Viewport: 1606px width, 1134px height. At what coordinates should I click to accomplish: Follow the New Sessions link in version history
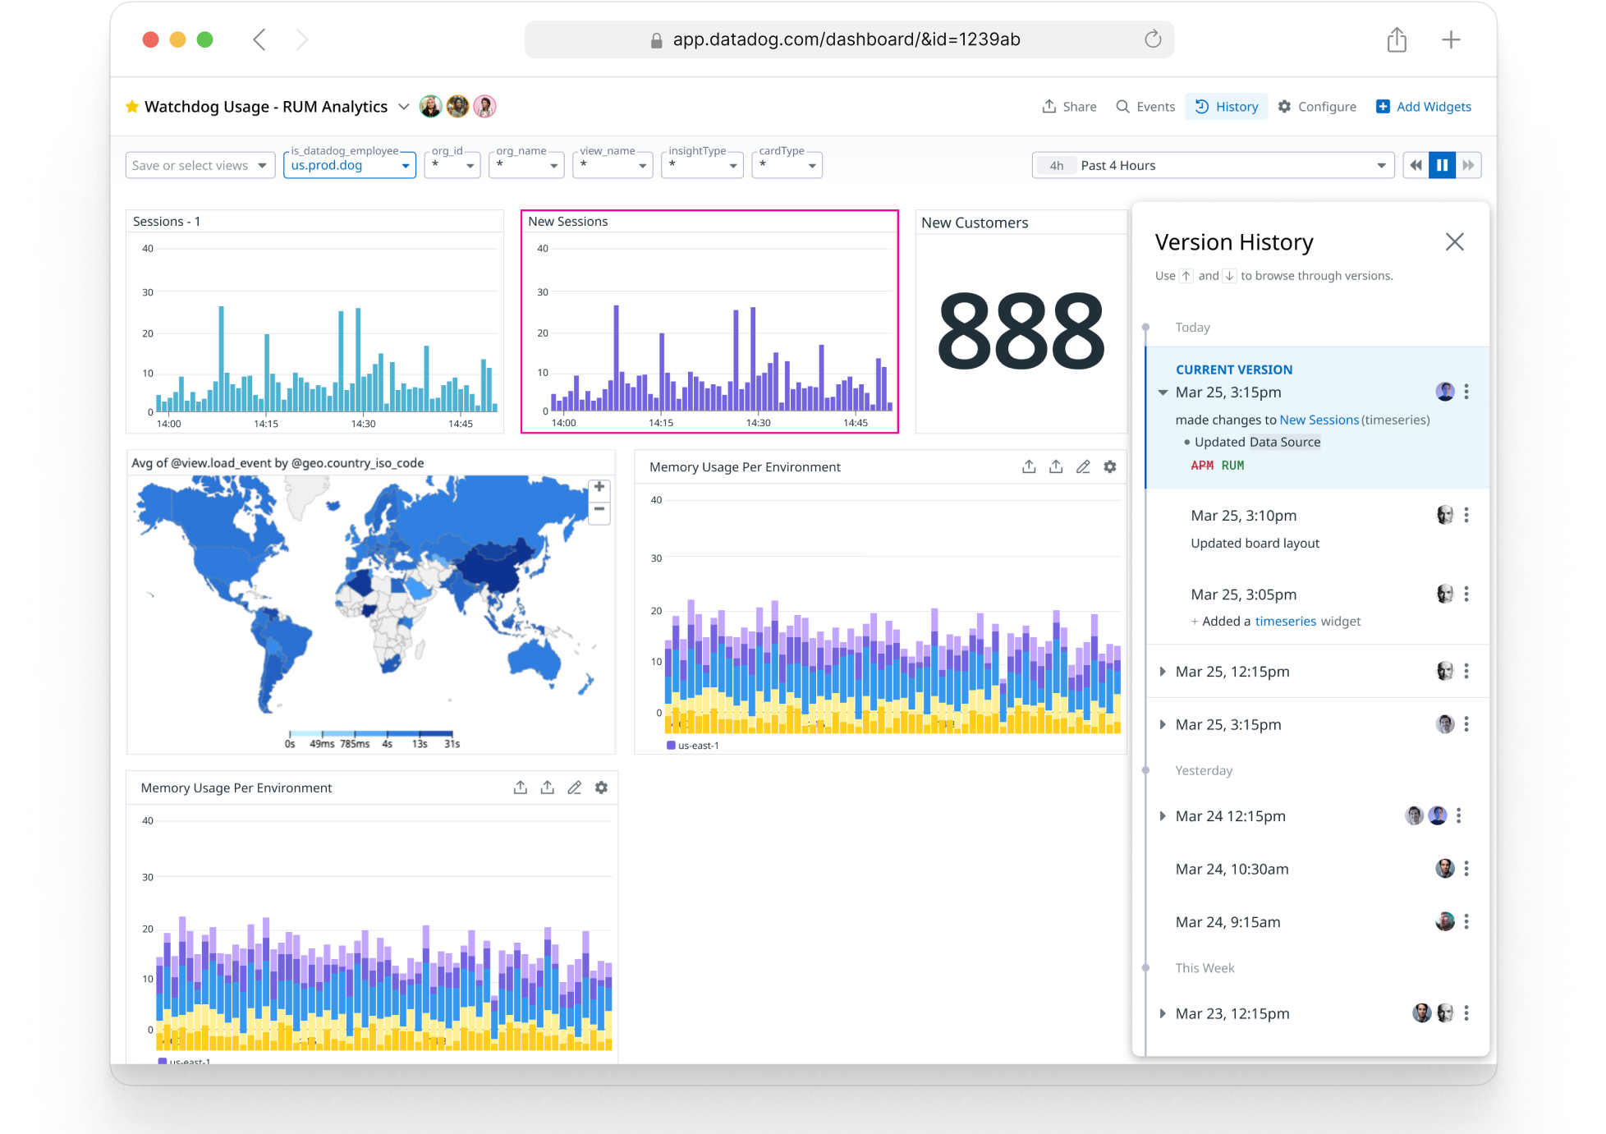[x=1319, y=420]
